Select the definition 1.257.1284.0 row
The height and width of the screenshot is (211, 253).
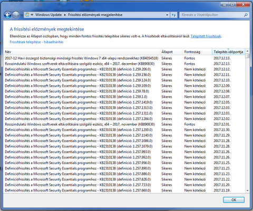(x=124, y=119)
